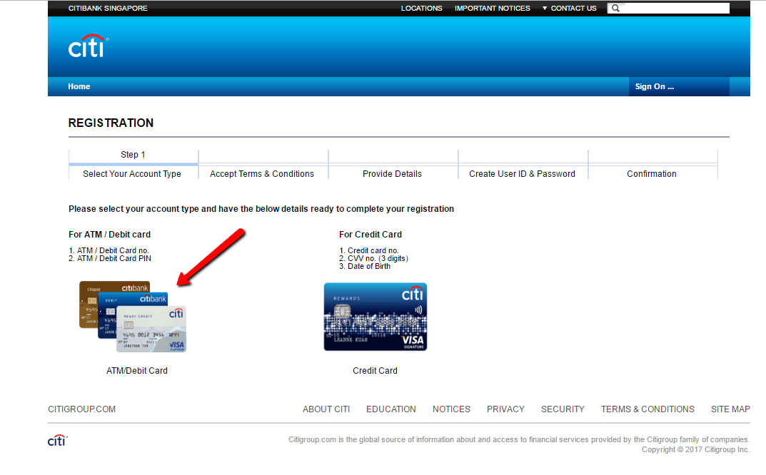Click the small Citi logo in the footer
Viewport: 766px width, 475px height.
tap(57, 440)
